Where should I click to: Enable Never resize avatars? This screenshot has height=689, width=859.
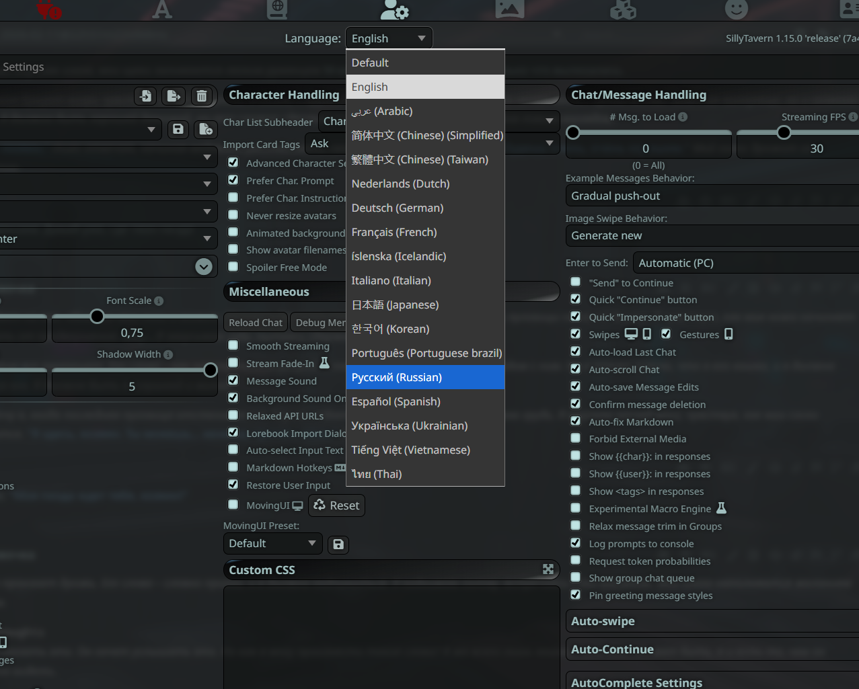click(233, 214)
